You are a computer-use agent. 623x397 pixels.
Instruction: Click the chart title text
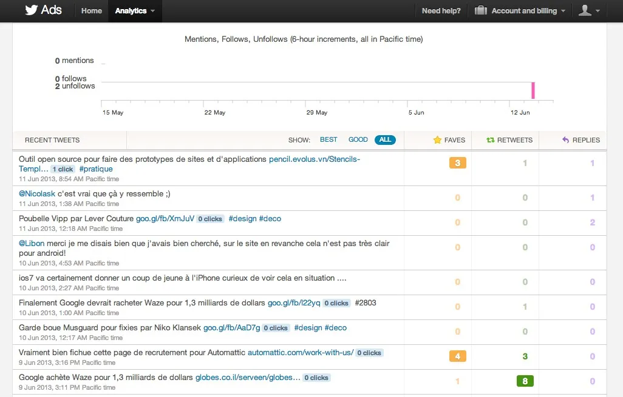(x=304, y=39)
